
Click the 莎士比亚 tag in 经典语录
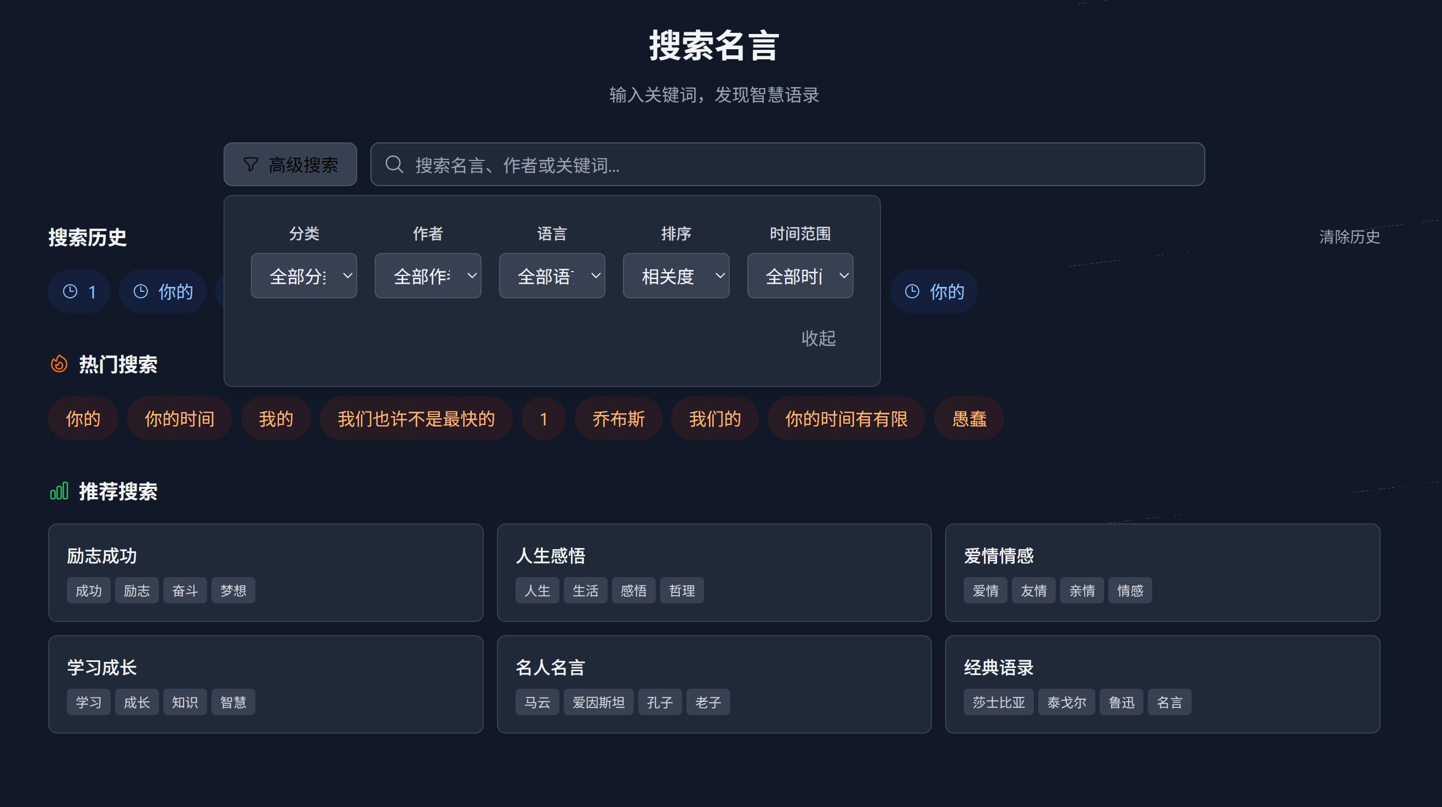click(x=998, y=702)
